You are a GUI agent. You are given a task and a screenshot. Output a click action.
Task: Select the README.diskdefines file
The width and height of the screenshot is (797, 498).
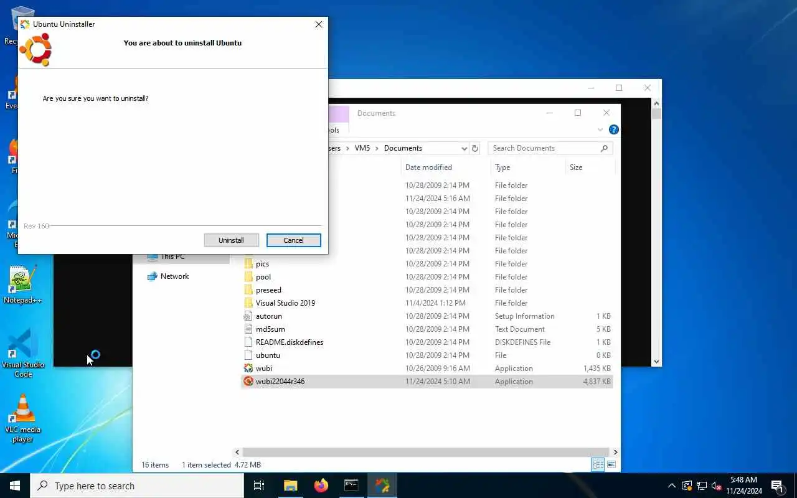click(427, 342)
